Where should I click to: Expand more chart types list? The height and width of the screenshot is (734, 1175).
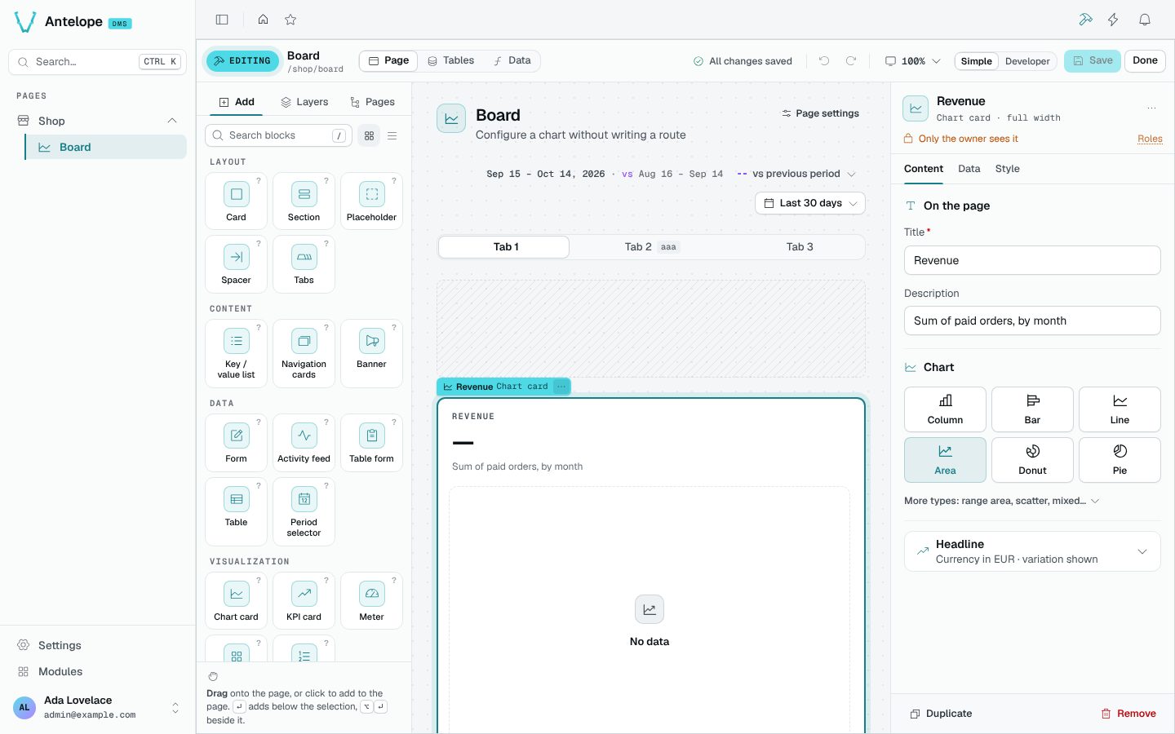pyautogui.click(x=1002, y=501)
